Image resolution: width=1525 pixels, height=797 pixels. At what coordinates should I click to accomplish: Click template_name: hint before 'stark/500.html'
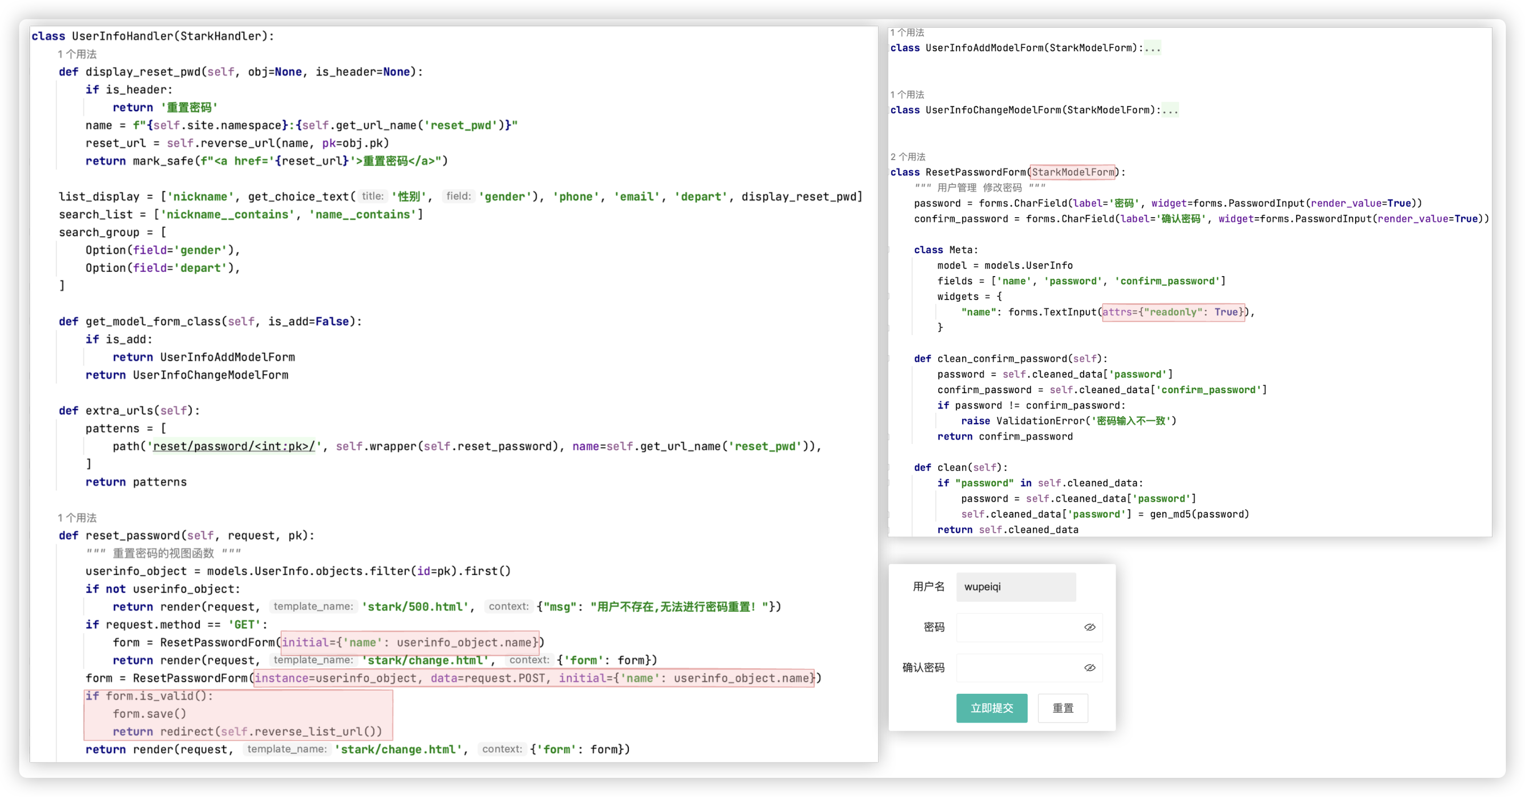tap(313, 607)
